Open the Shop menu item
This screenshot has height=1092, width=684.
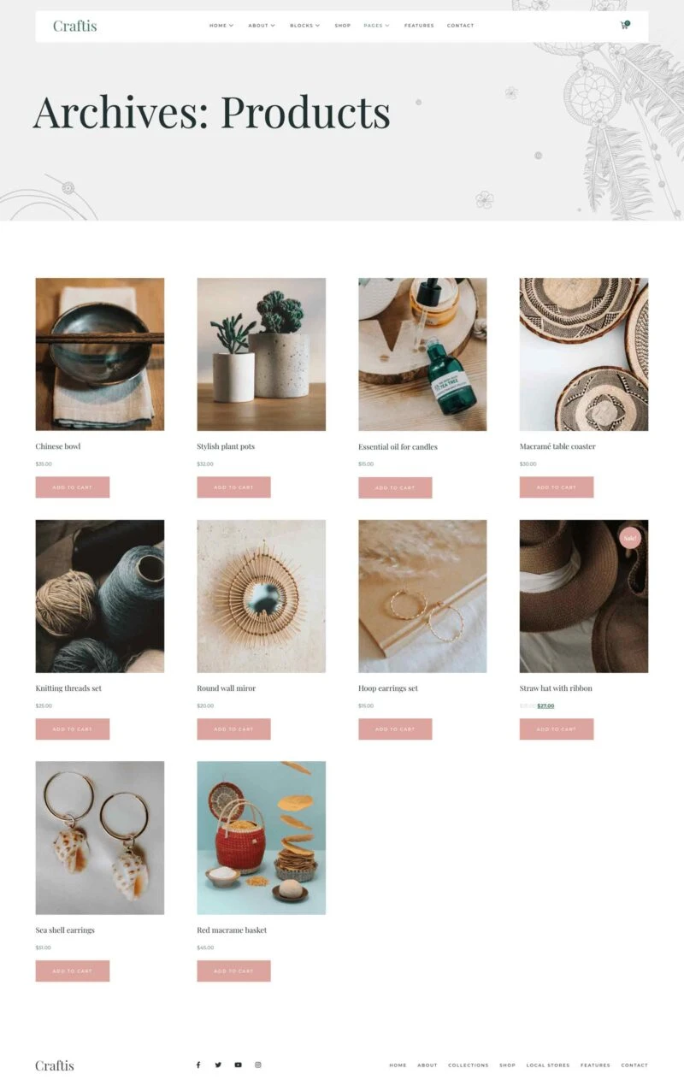coord(342,26)
